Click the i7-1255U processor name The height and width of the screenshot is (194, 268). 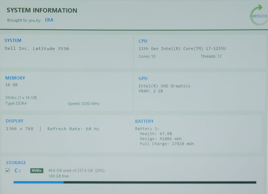click(182, 49)
